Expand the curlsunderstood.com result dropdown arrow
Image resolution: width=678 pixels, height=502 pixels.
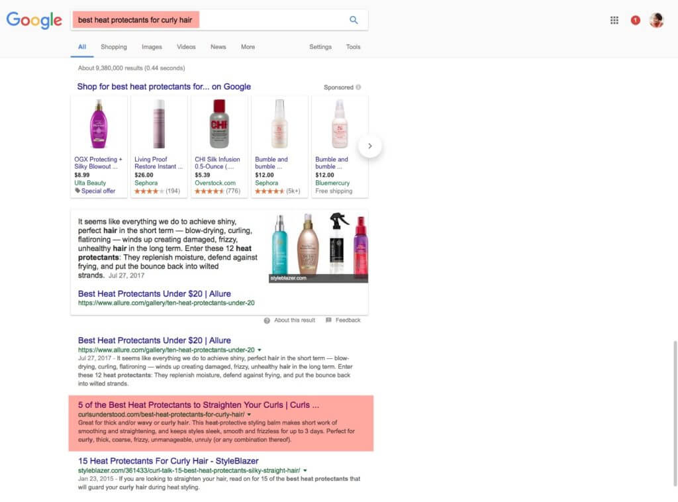[249, 414]
